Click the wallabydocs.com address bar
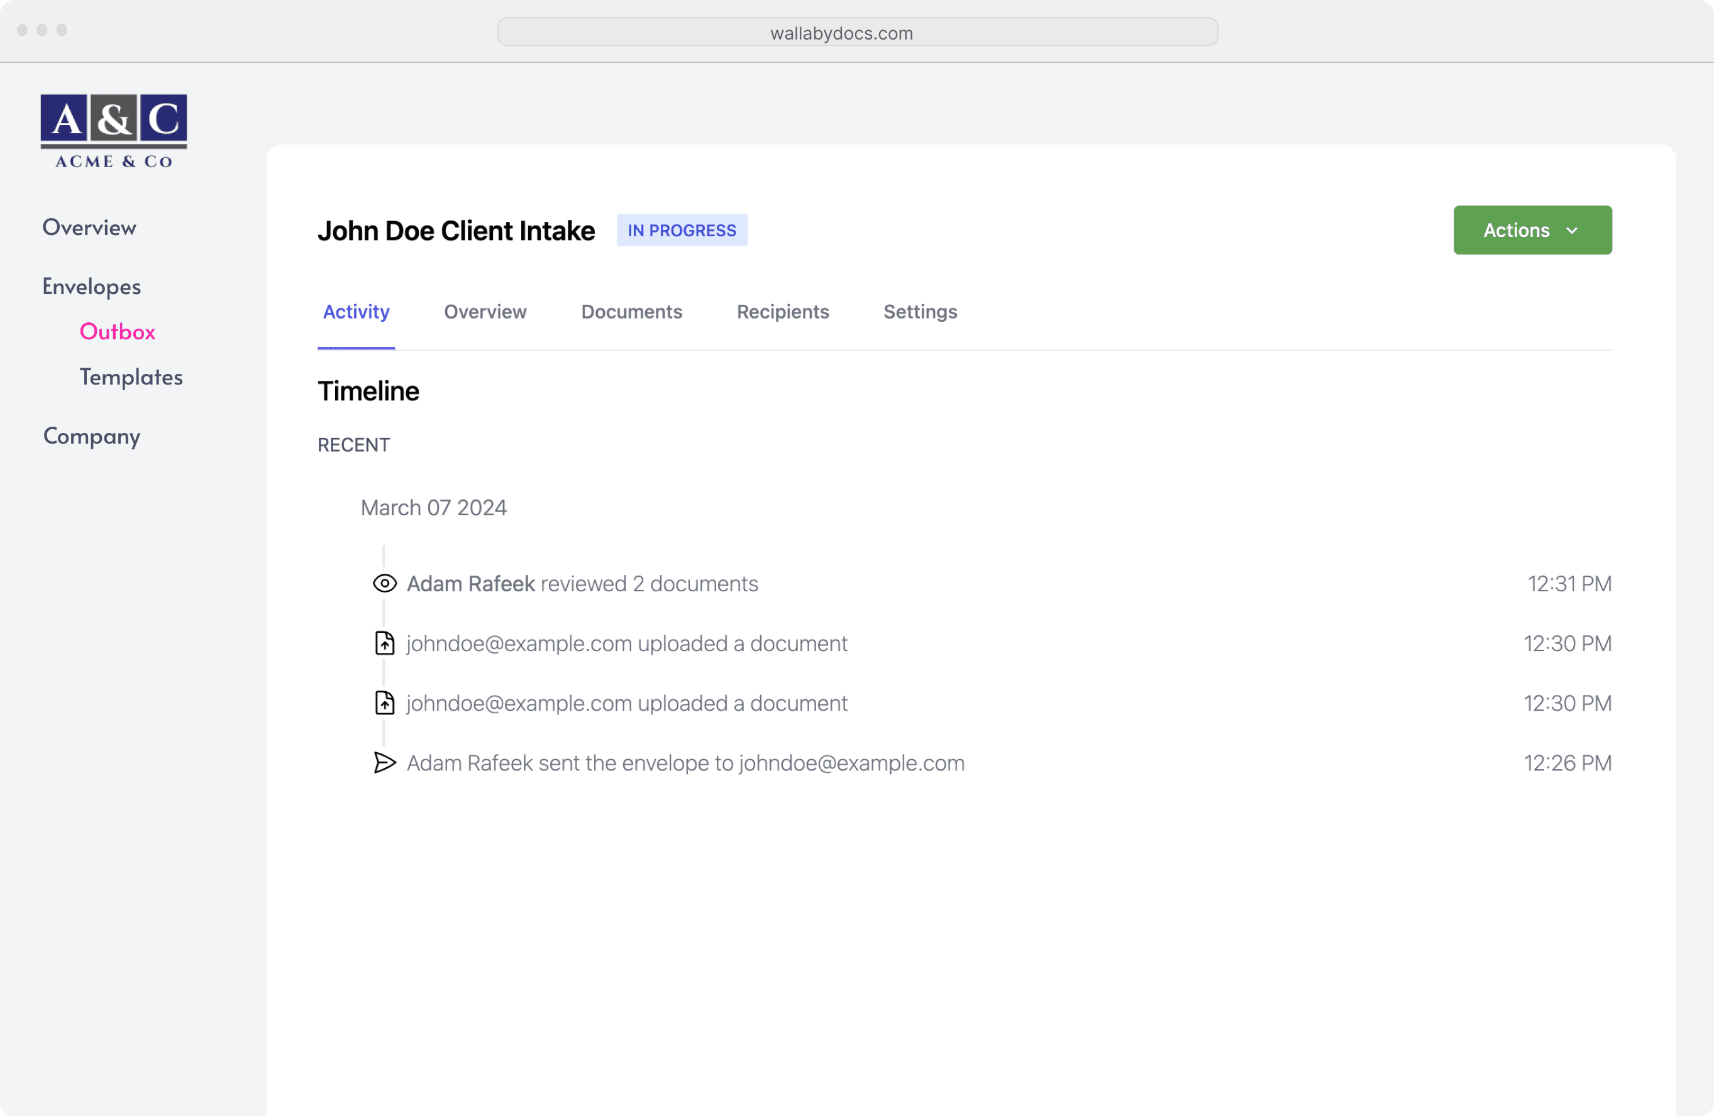1714x1116 pixels. click(857, 33)
